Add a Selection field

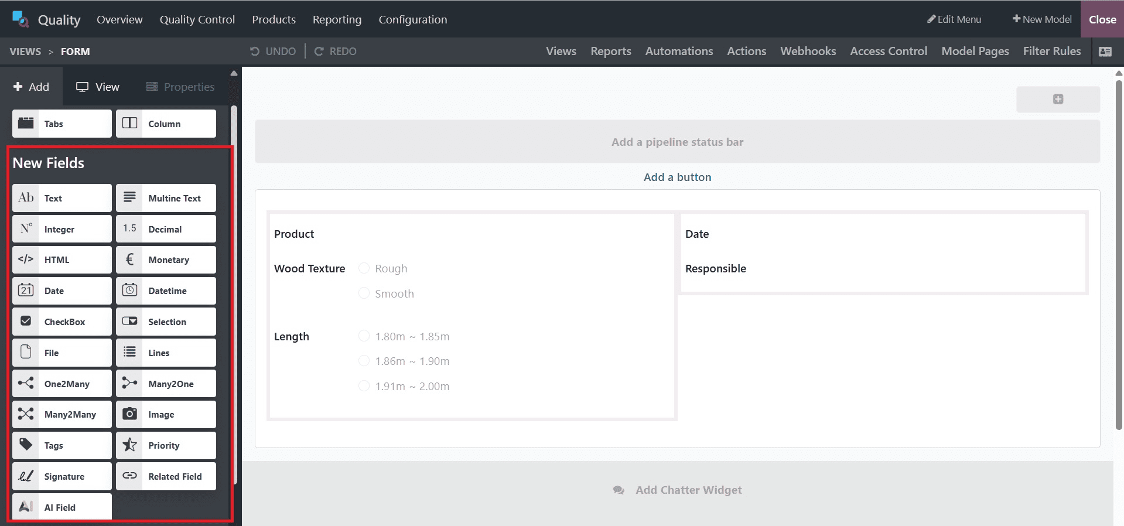point(166,322)
